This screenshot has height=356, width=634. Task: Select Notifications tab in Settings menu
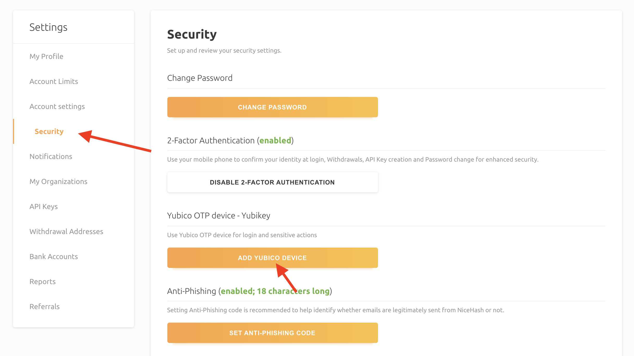point(51,156)
